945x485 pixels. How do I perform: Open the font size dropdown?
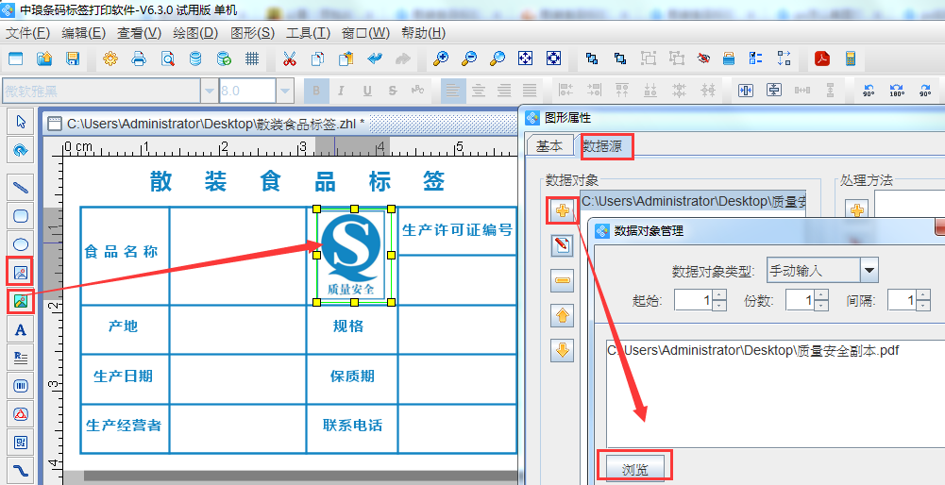coord(285,91)
